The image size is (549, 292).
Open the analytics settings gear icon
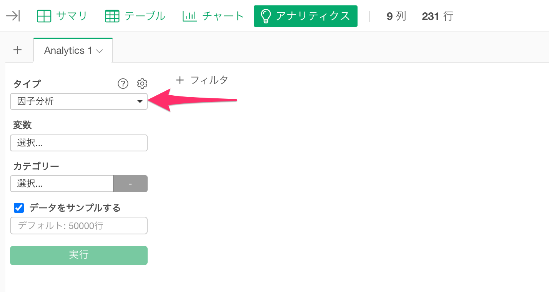pyautogui.click(x=142, y=83)
